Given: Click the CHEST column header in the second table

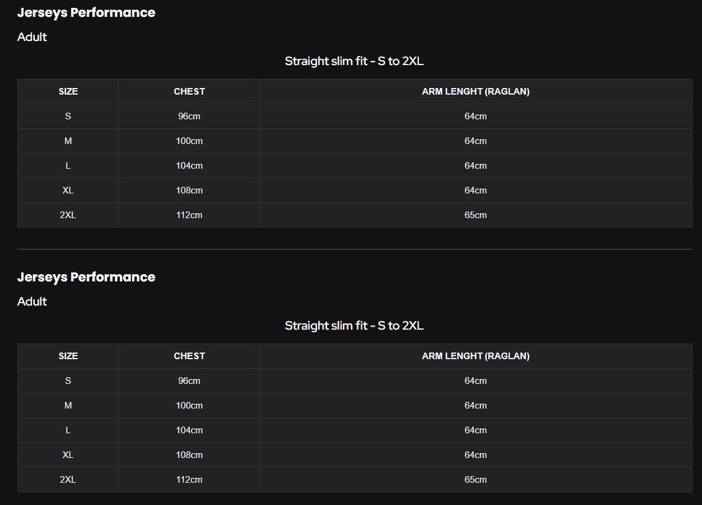Looking at the screenshot, I should pos(189,356).
